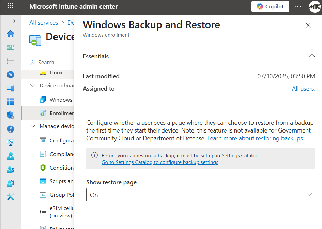This screenshot has width=322, height=229.
Task: Go to Settings Catalog backup settings link
Action: (160, 162)
